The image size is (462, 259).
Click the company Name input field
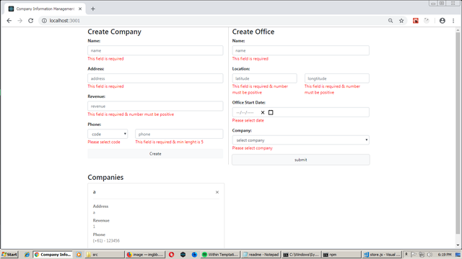coord(155,50)
